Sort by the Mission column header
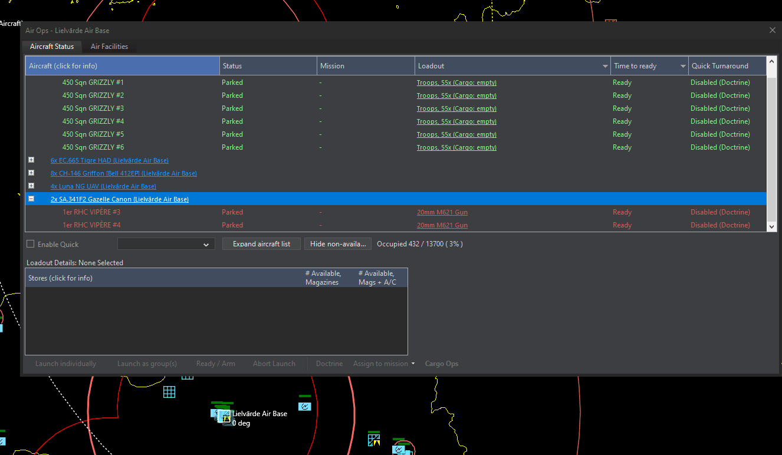Screen dimensions: 782x455 366,66
